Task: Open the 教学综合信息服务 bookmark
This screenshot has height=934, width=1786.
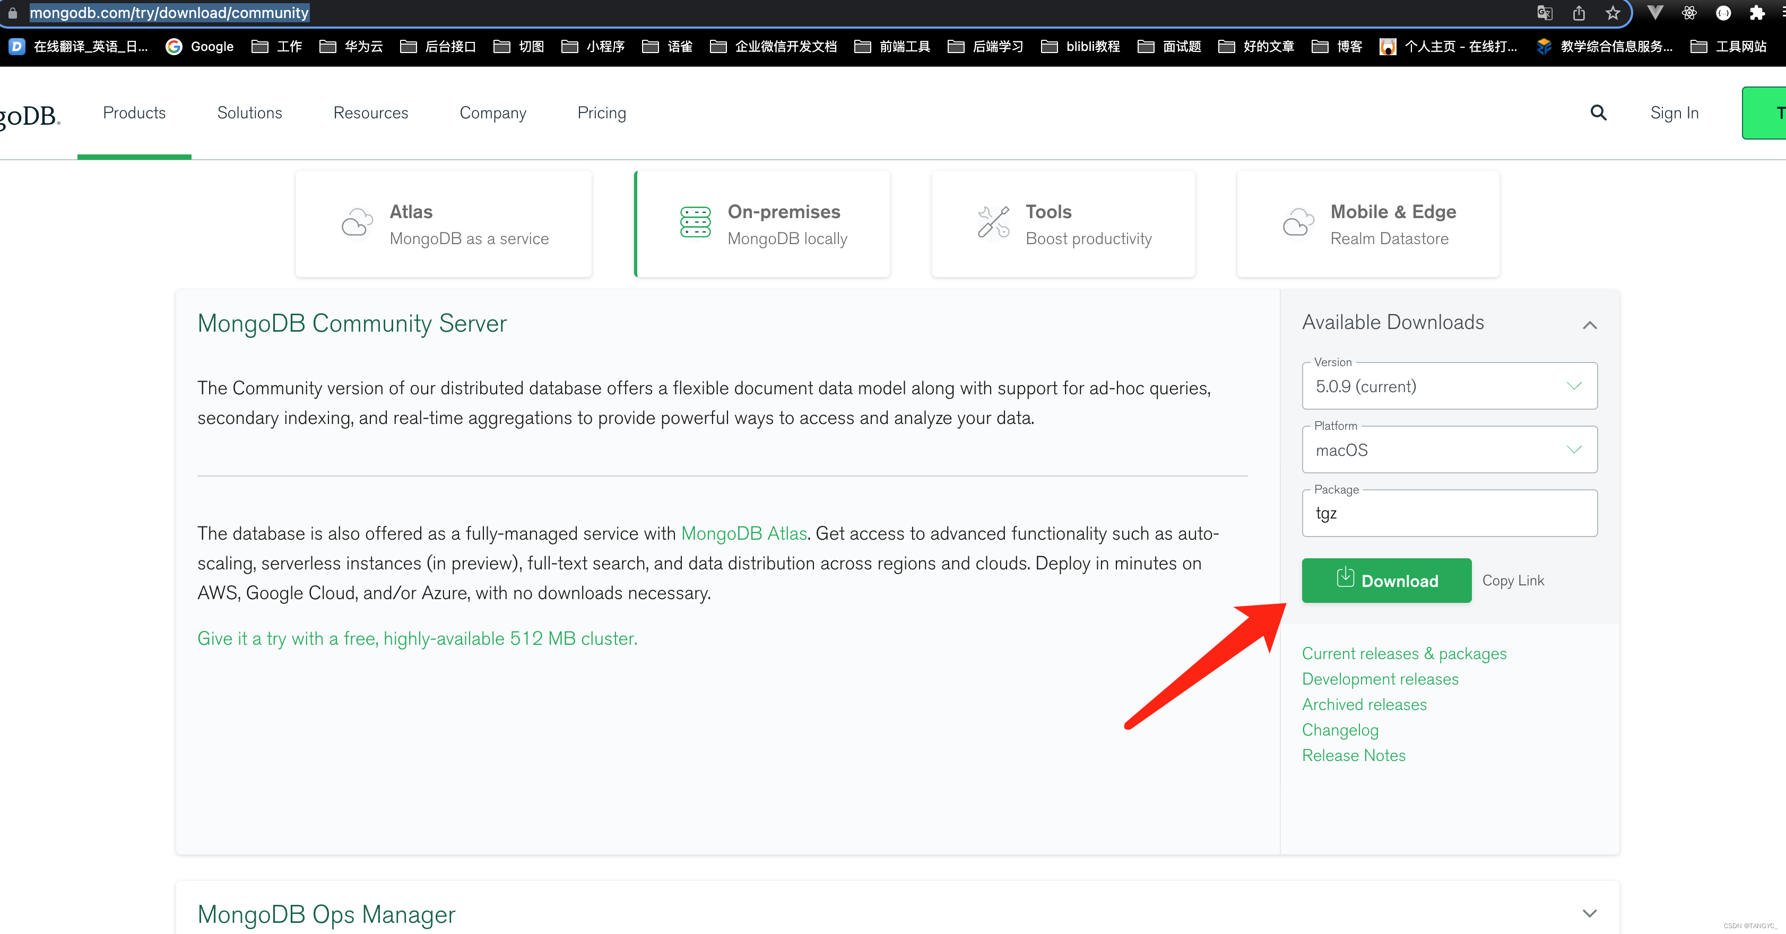Action: 1605,47
